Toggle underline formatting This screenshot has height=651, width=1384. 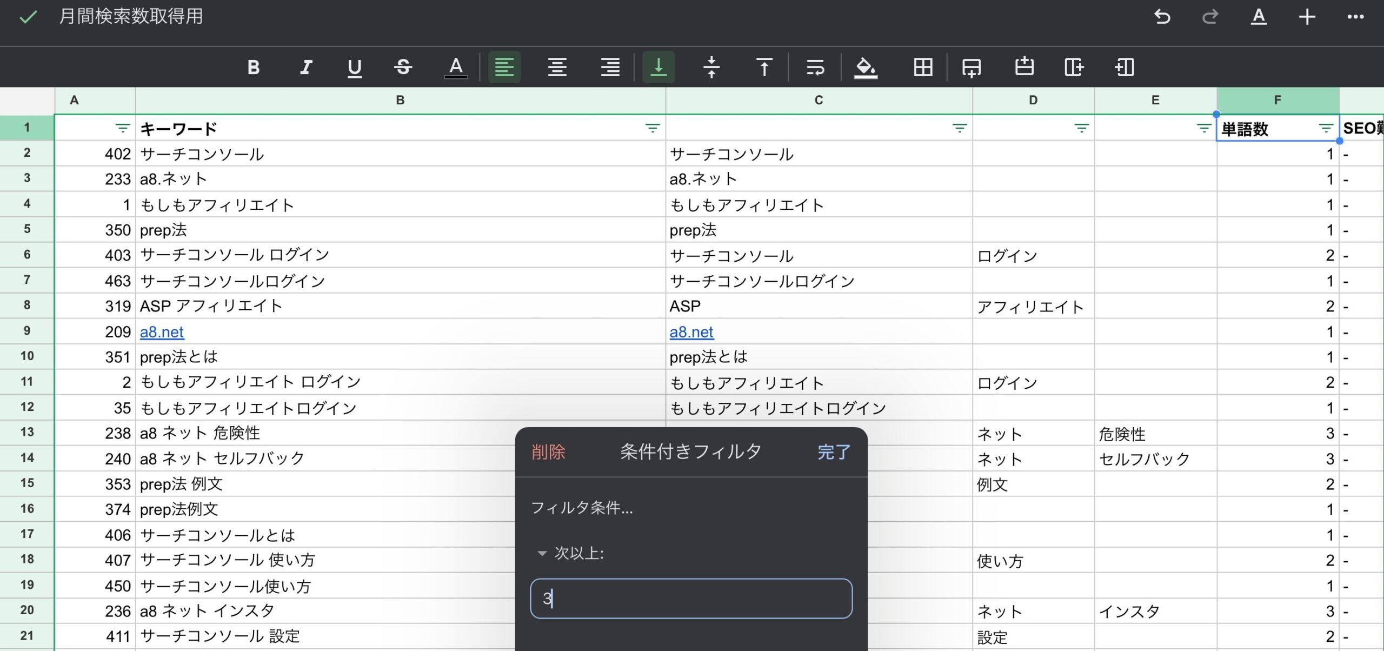pos(355,67)
